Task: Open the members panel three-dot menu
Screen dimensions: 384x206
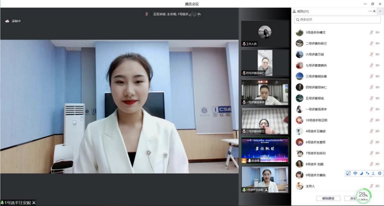Action: pyautogui.click(x=370, y=11)
